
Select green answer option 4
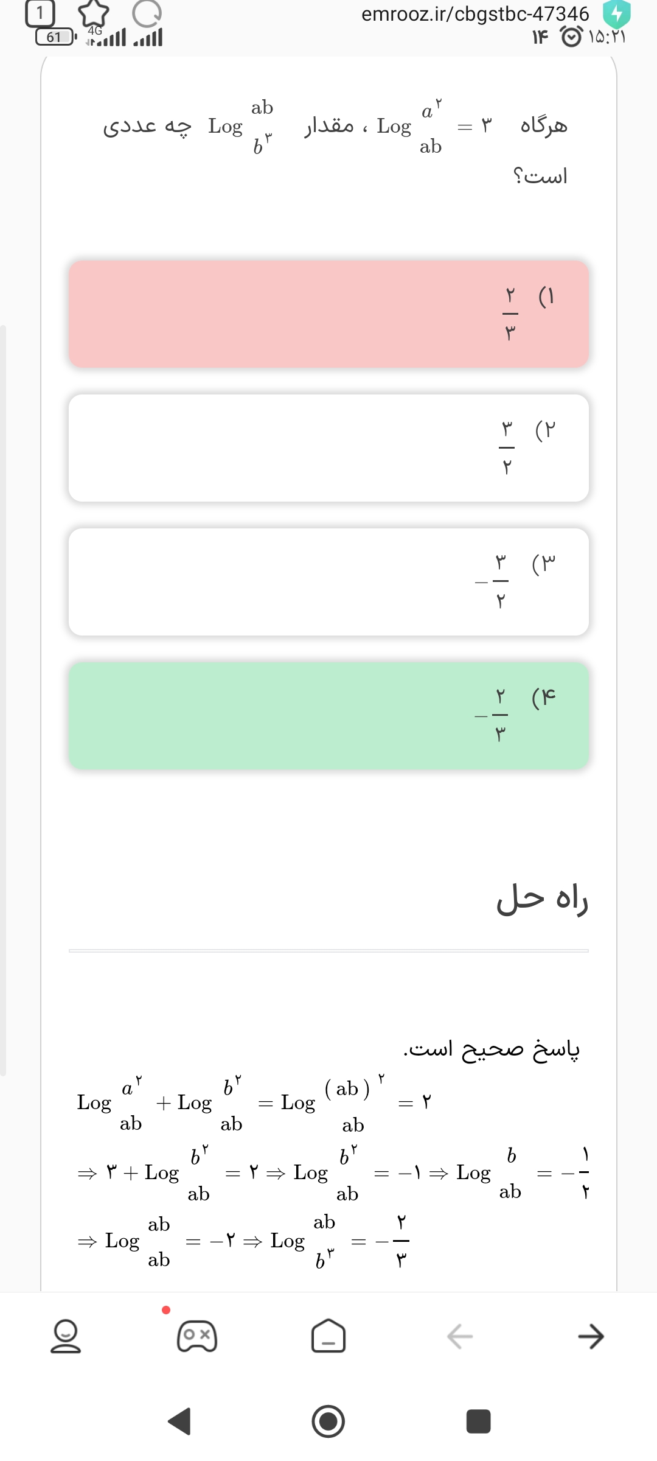pyautogui.click(x=328, y=716)
